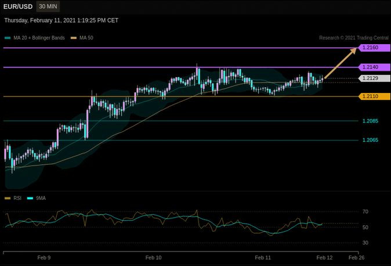Click the 30 MIN timeframe button
This screenshot has height=266, width=391.
(x=48, y=6)
